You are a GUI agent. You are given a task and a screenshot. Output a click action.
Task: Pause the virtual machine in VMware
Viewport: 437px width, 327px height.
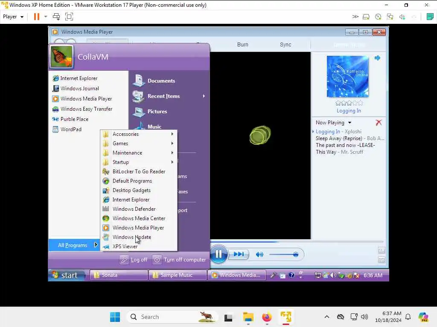[x=37, y=17]
